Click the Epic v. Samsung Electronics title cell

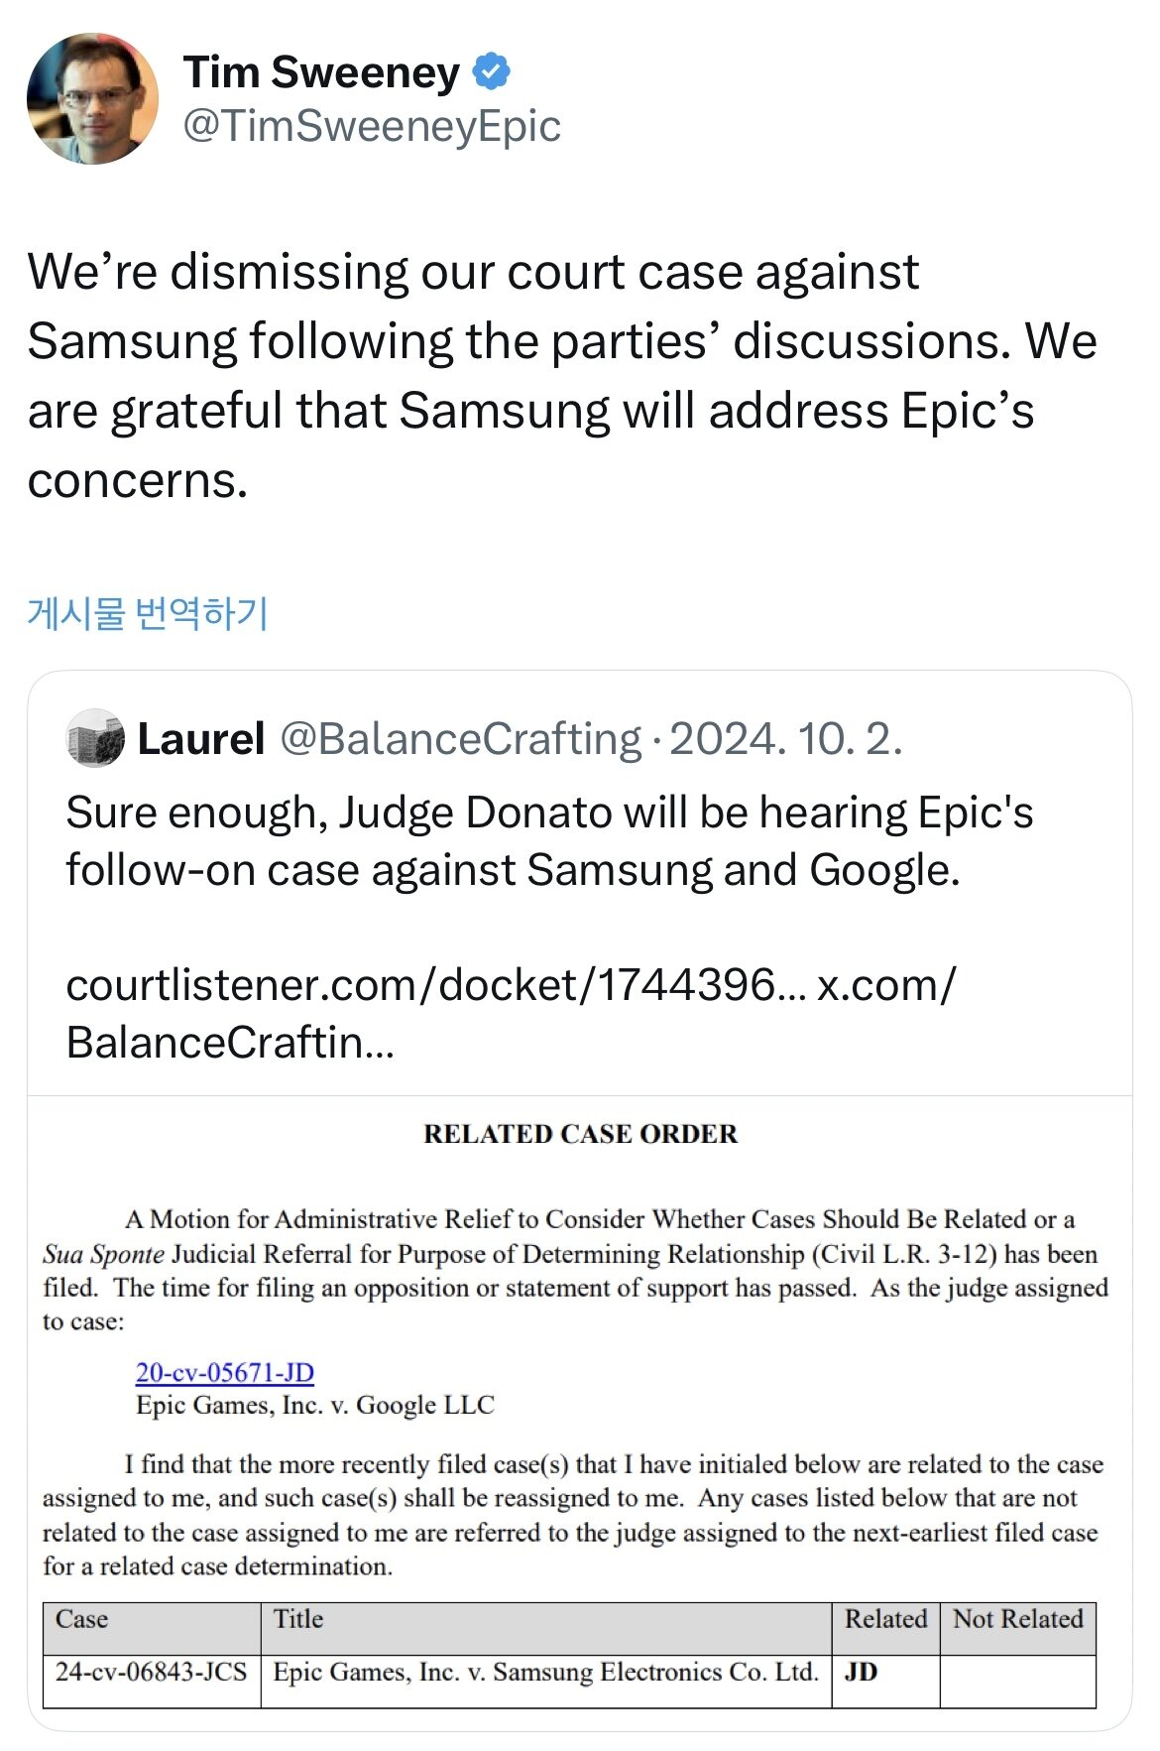pyautogui.click(x=545, y=1672)
